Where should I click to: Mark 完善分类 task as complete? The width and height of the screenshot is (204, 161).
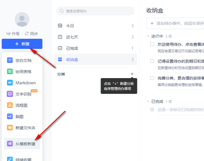152,78
